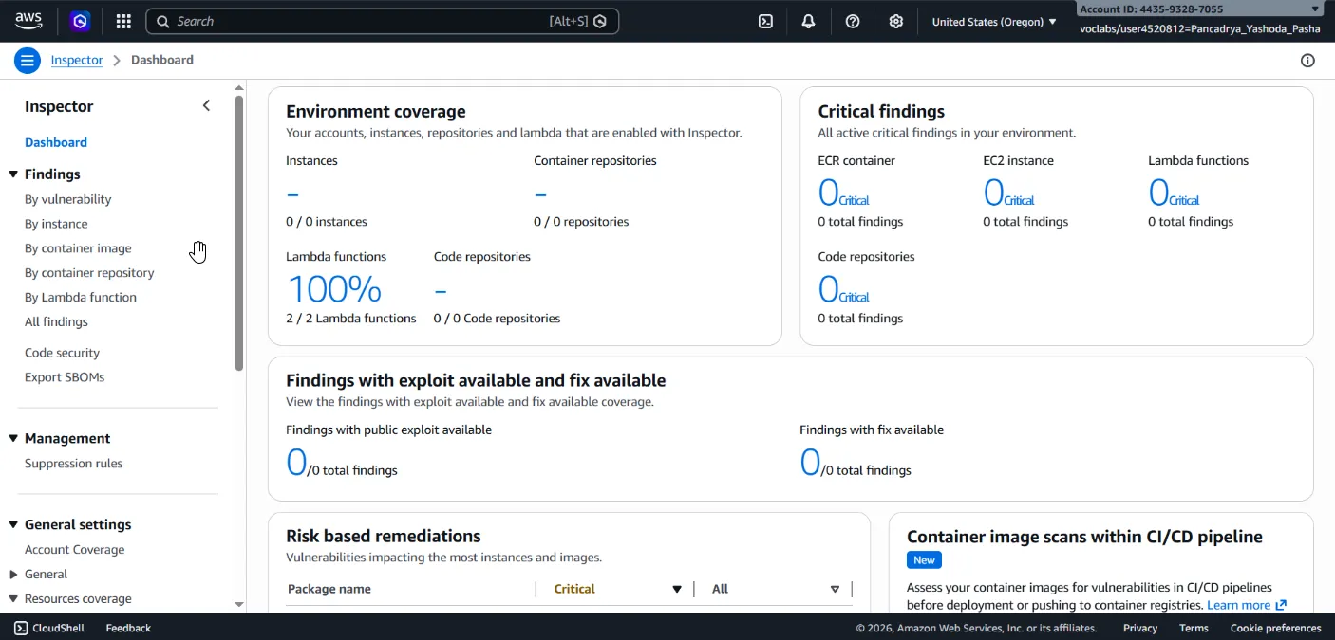Open Code security in sidebar
Image resolution: width=1335 pixels, height=640 pixels.
tap(62, 353)
